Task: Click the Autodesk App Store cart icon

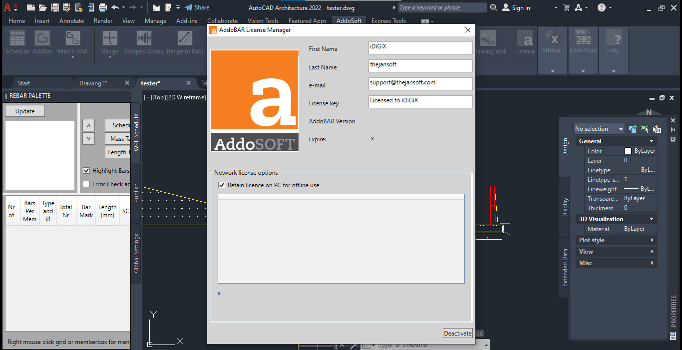Action: click(x=566, y=7)
